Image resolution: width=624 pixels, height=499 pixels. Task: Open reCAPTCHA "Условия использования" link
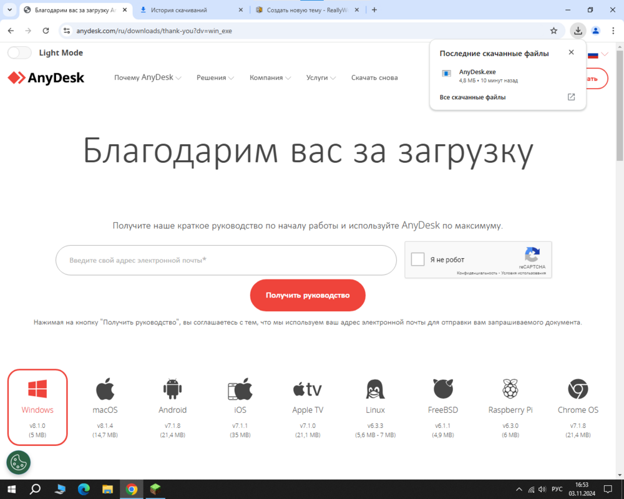524,273
